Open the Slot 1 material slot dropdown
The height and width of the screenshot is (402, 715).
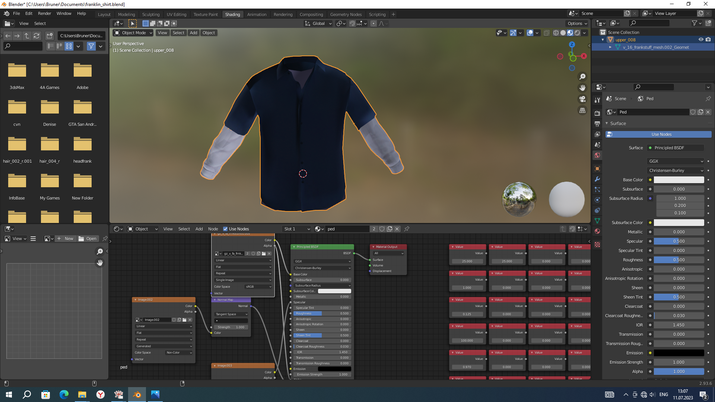[297, 229]
